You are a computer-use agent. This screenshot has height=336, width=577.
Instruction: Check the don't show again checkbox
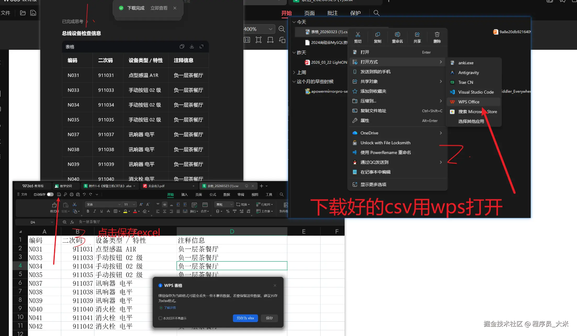160,318
